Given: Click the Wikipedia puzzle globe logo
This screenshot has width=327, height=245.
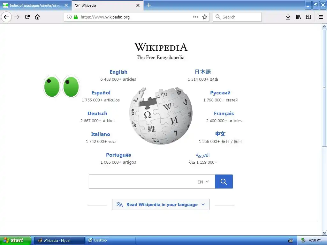Looking at the screenshot, I should (161, 115).
